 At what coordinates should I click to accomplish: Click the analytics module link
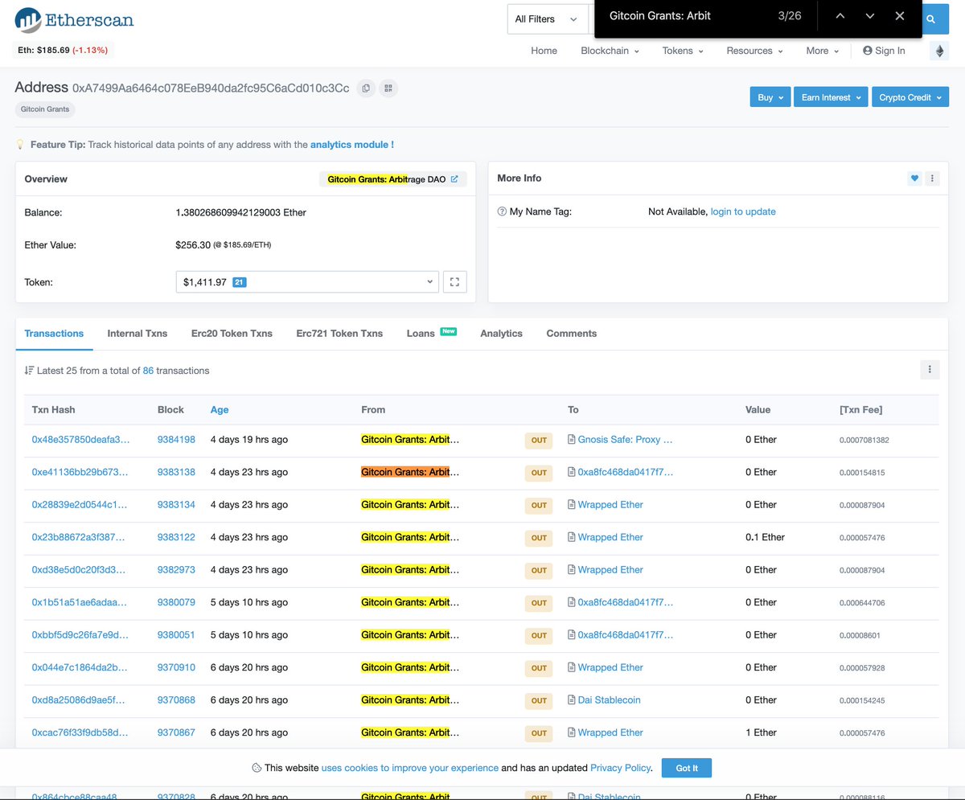pyautogui.click(x=352, y=145)
